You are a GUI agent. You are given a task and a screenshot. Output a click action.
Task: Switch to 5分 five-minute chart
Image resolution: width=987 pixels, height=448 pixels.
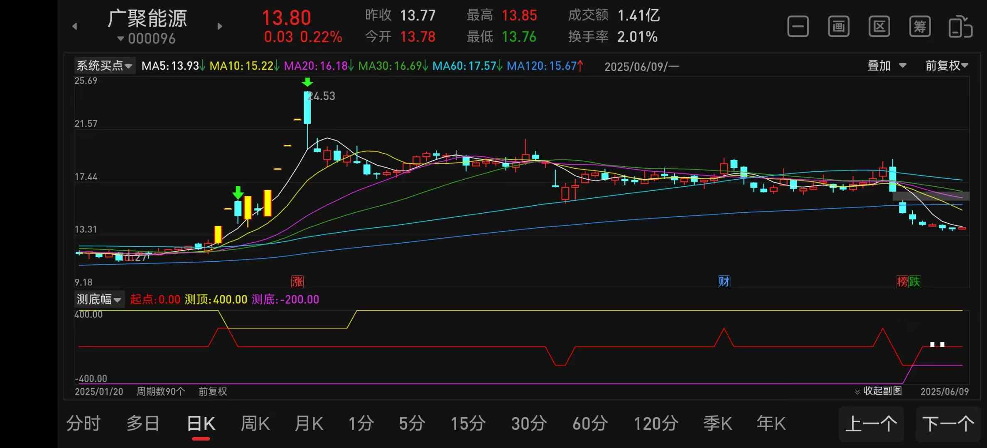412,424
